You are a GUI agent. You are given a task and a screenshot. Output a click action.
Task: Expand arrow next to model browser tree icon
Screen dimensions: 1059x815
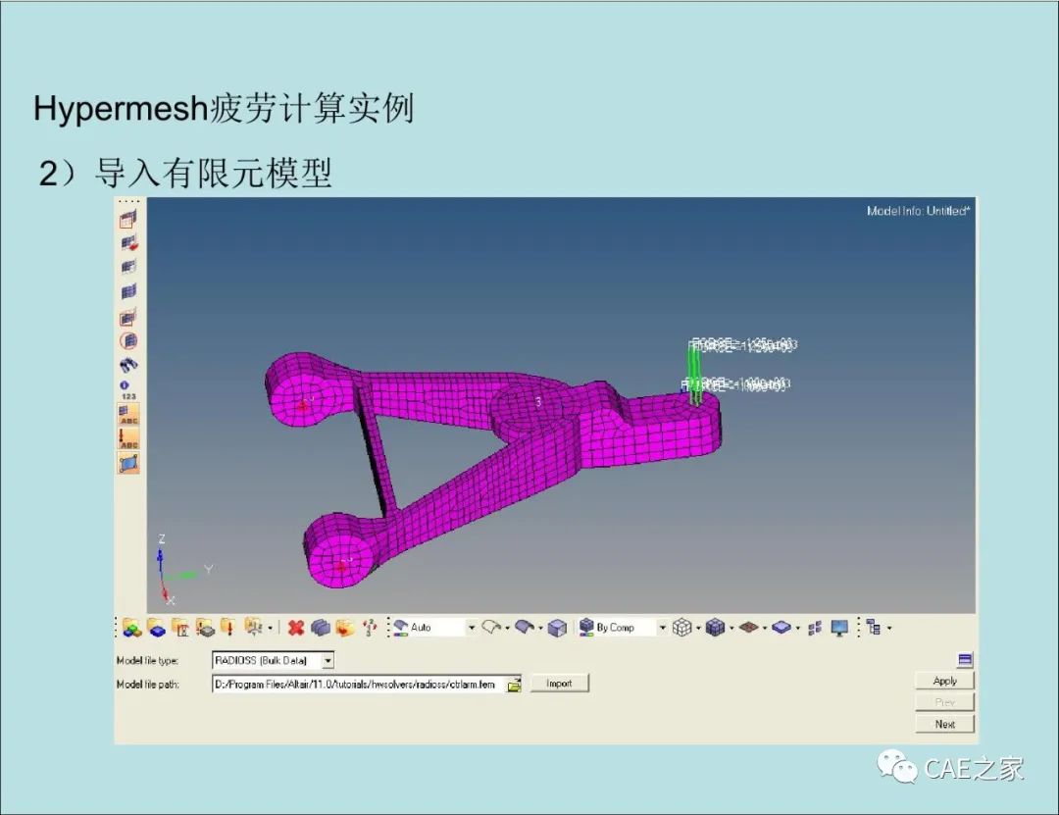coord(889,629)
